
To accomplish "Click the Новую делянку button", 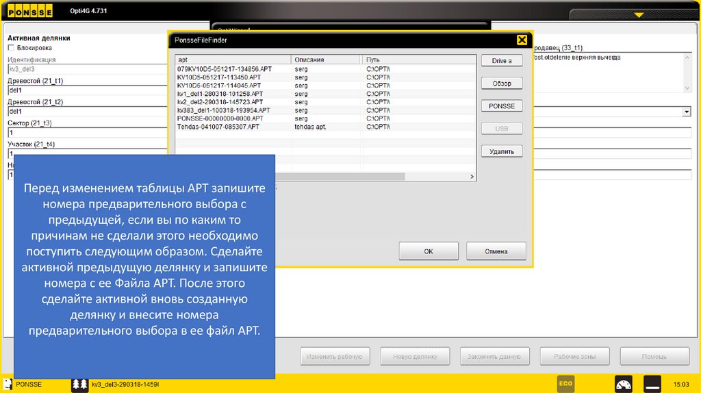I will click(x=415, y=356).
